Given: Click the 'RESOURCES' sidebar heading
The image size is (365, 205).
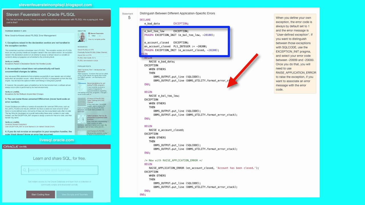Looking at the screenshot, I should [x=82, y=47].
